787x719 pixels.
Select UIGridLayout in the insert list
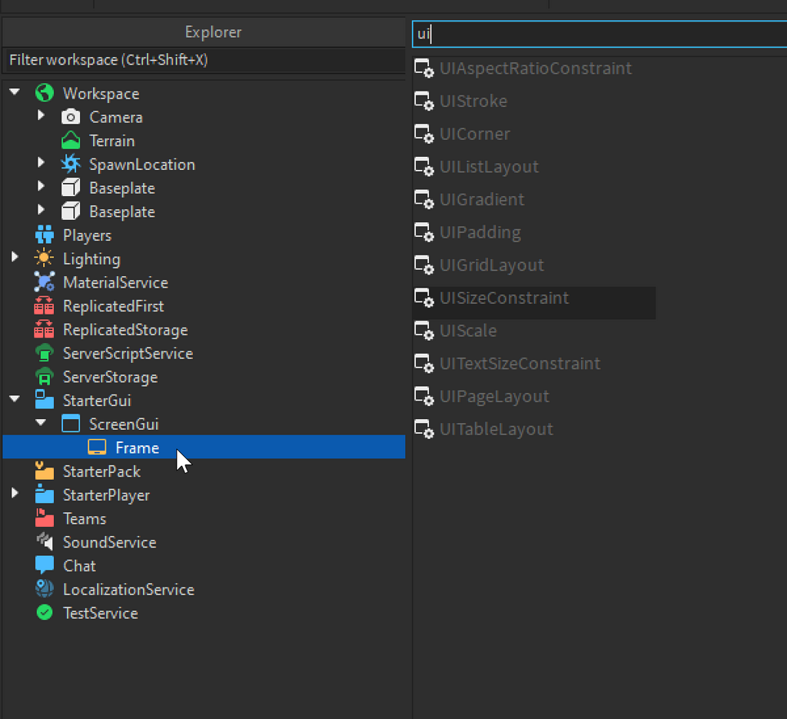coord(534,265)
